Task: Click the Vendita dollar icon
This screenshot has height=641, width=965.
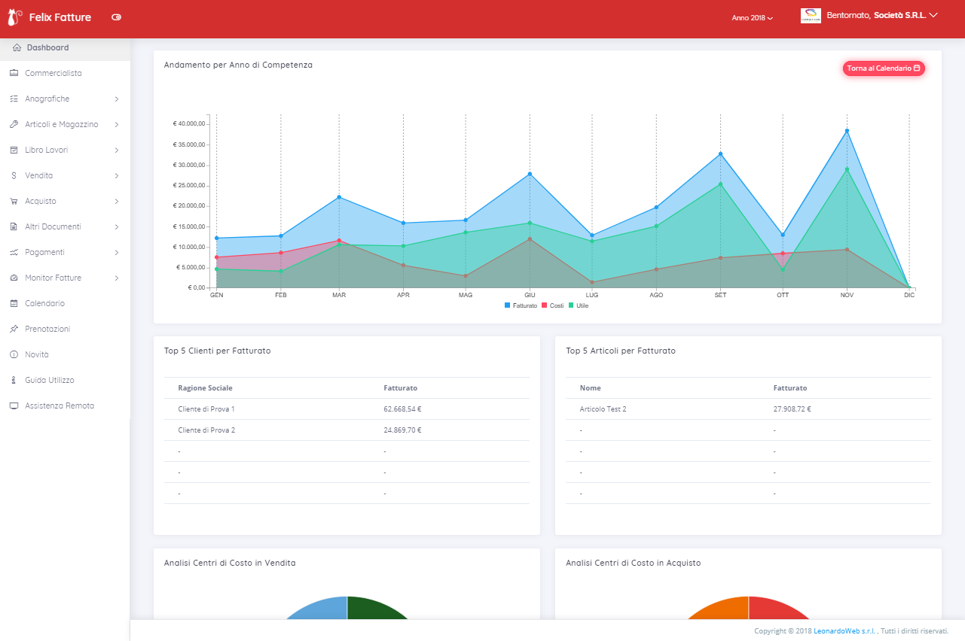Action: tap(14, 175)
